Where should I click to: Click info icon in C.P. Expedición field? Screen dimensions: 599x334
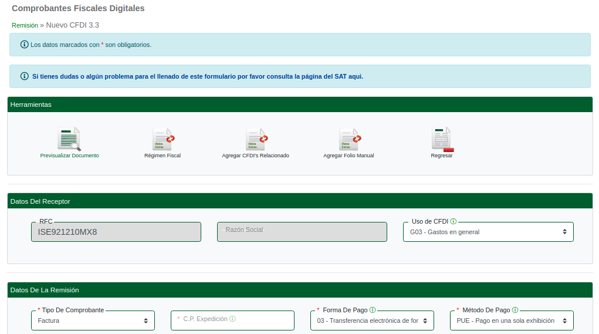coord(232,319)
